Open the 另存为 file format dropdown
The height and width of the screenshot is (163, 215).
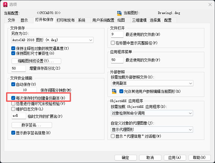click(52, 40)
